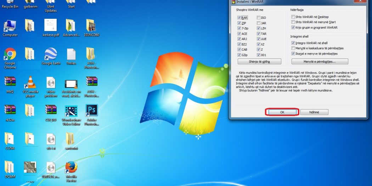Click the Ndihmë help button
Image resolution: width=372 pixels, height=186 pixels.
pos(314,112)
